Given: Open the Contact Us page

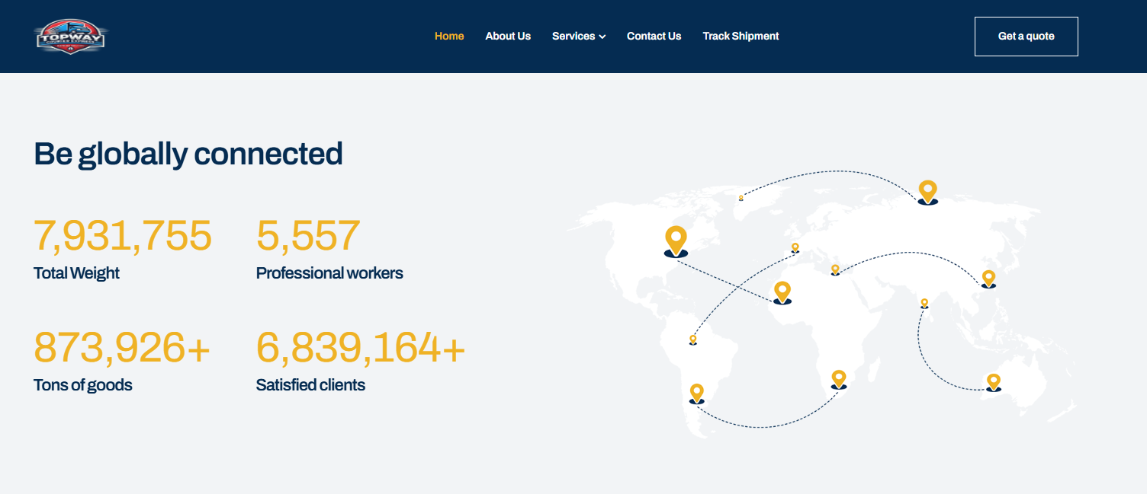Looking at the screenshot, I should tap(654, 36).
